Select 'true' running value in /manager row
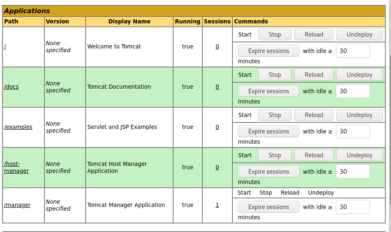Screen dimensions: 391x232 click(x=187, y=205)
